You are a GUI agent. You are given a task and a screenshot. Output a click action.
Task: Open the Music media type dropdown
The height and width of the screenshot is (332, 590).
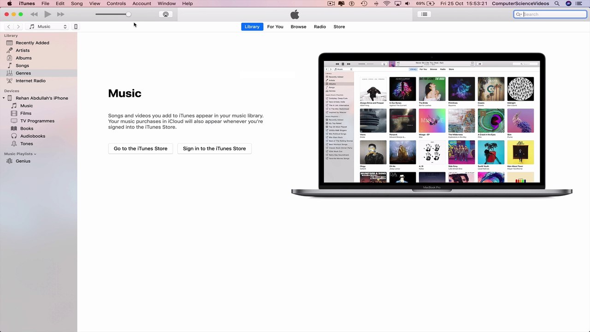(x=48, y=27)
